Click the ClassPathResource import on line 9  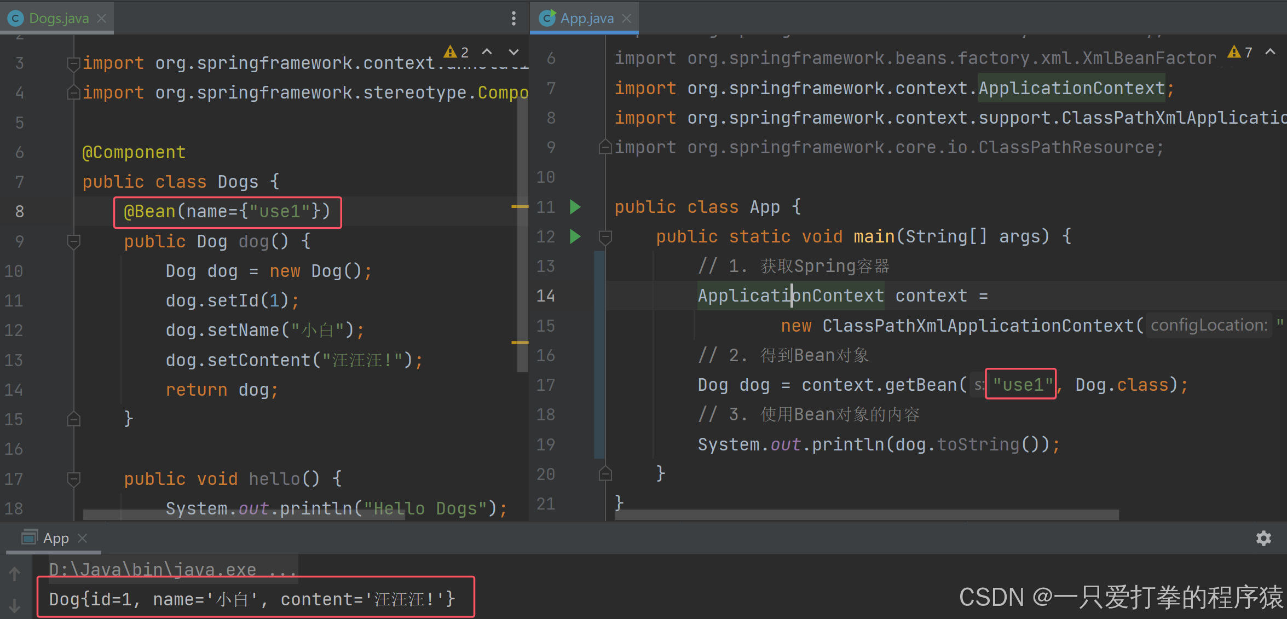pos(889,147)
